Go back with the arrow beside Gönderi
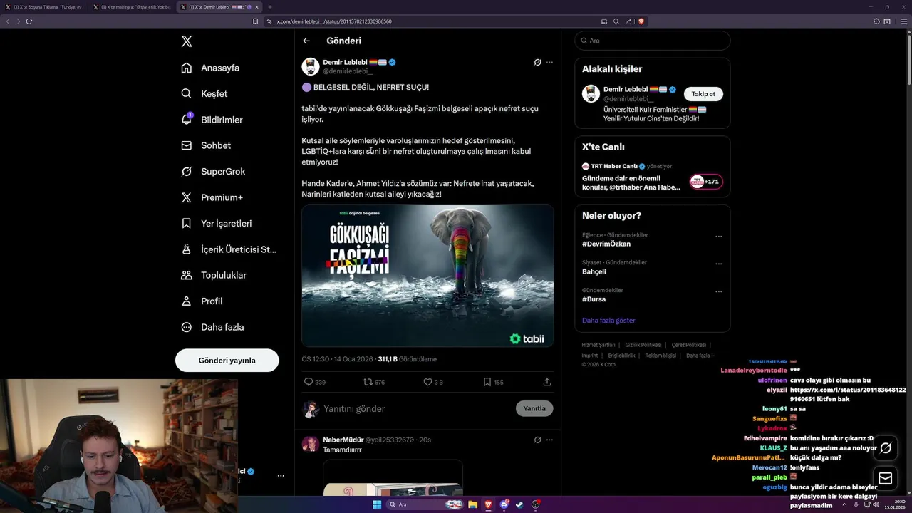 point(306,41)
